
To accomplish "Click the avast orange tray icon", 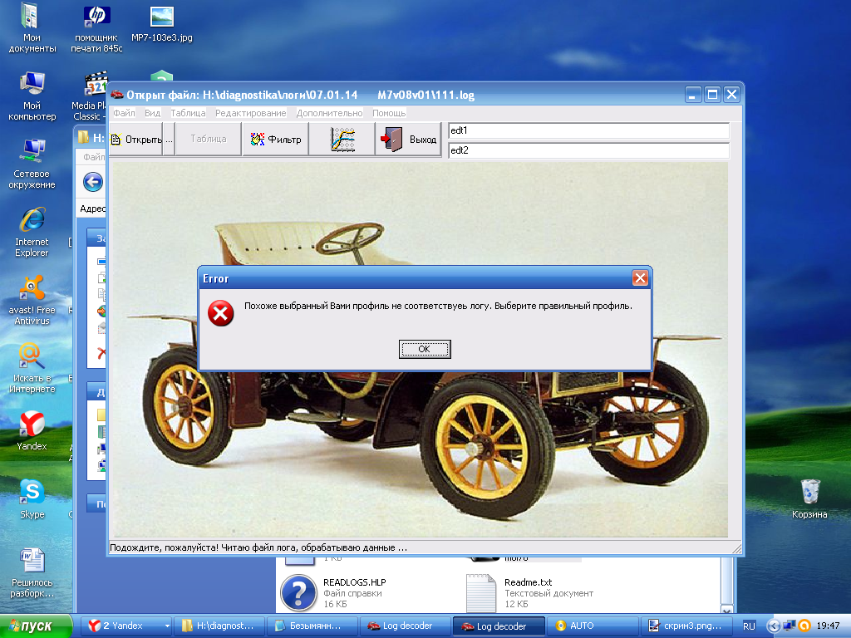I will pos(804,626).
